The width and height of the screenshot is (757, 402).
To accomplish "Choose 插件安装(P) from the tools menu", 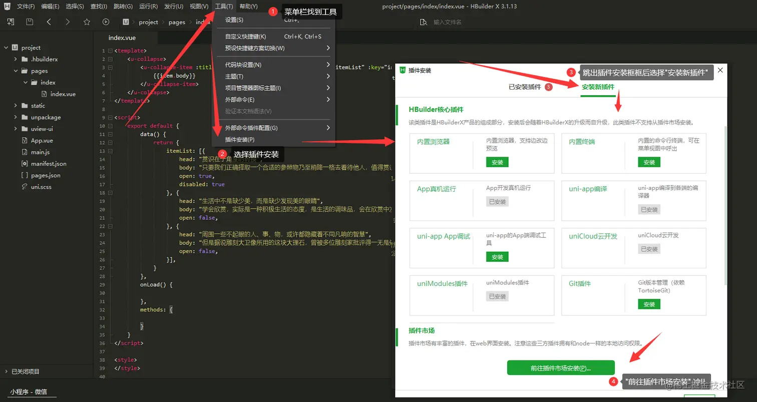I will (273, 140).
